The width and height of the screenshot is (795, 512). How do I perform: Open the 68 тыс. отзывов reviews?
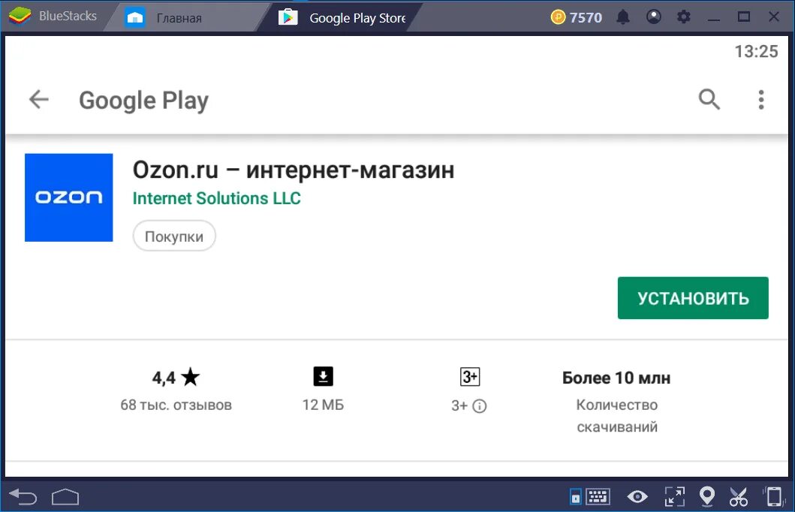(176, 405)
